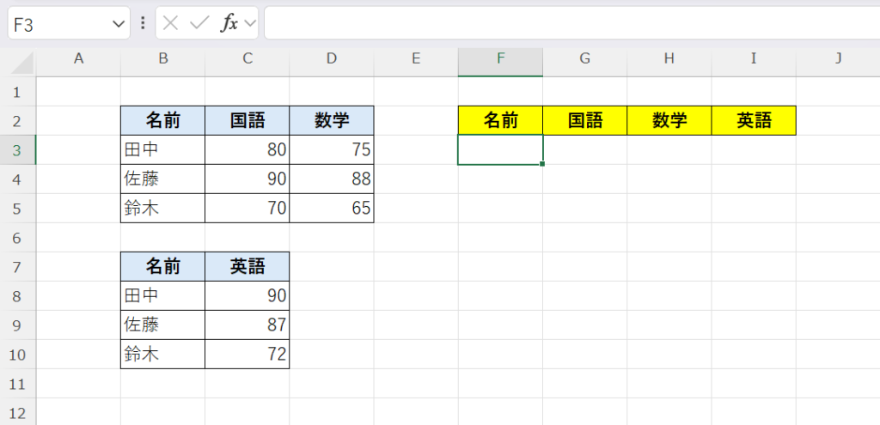The image size is (880, 425).
Task: Select column B header
Action: (162, 58)
